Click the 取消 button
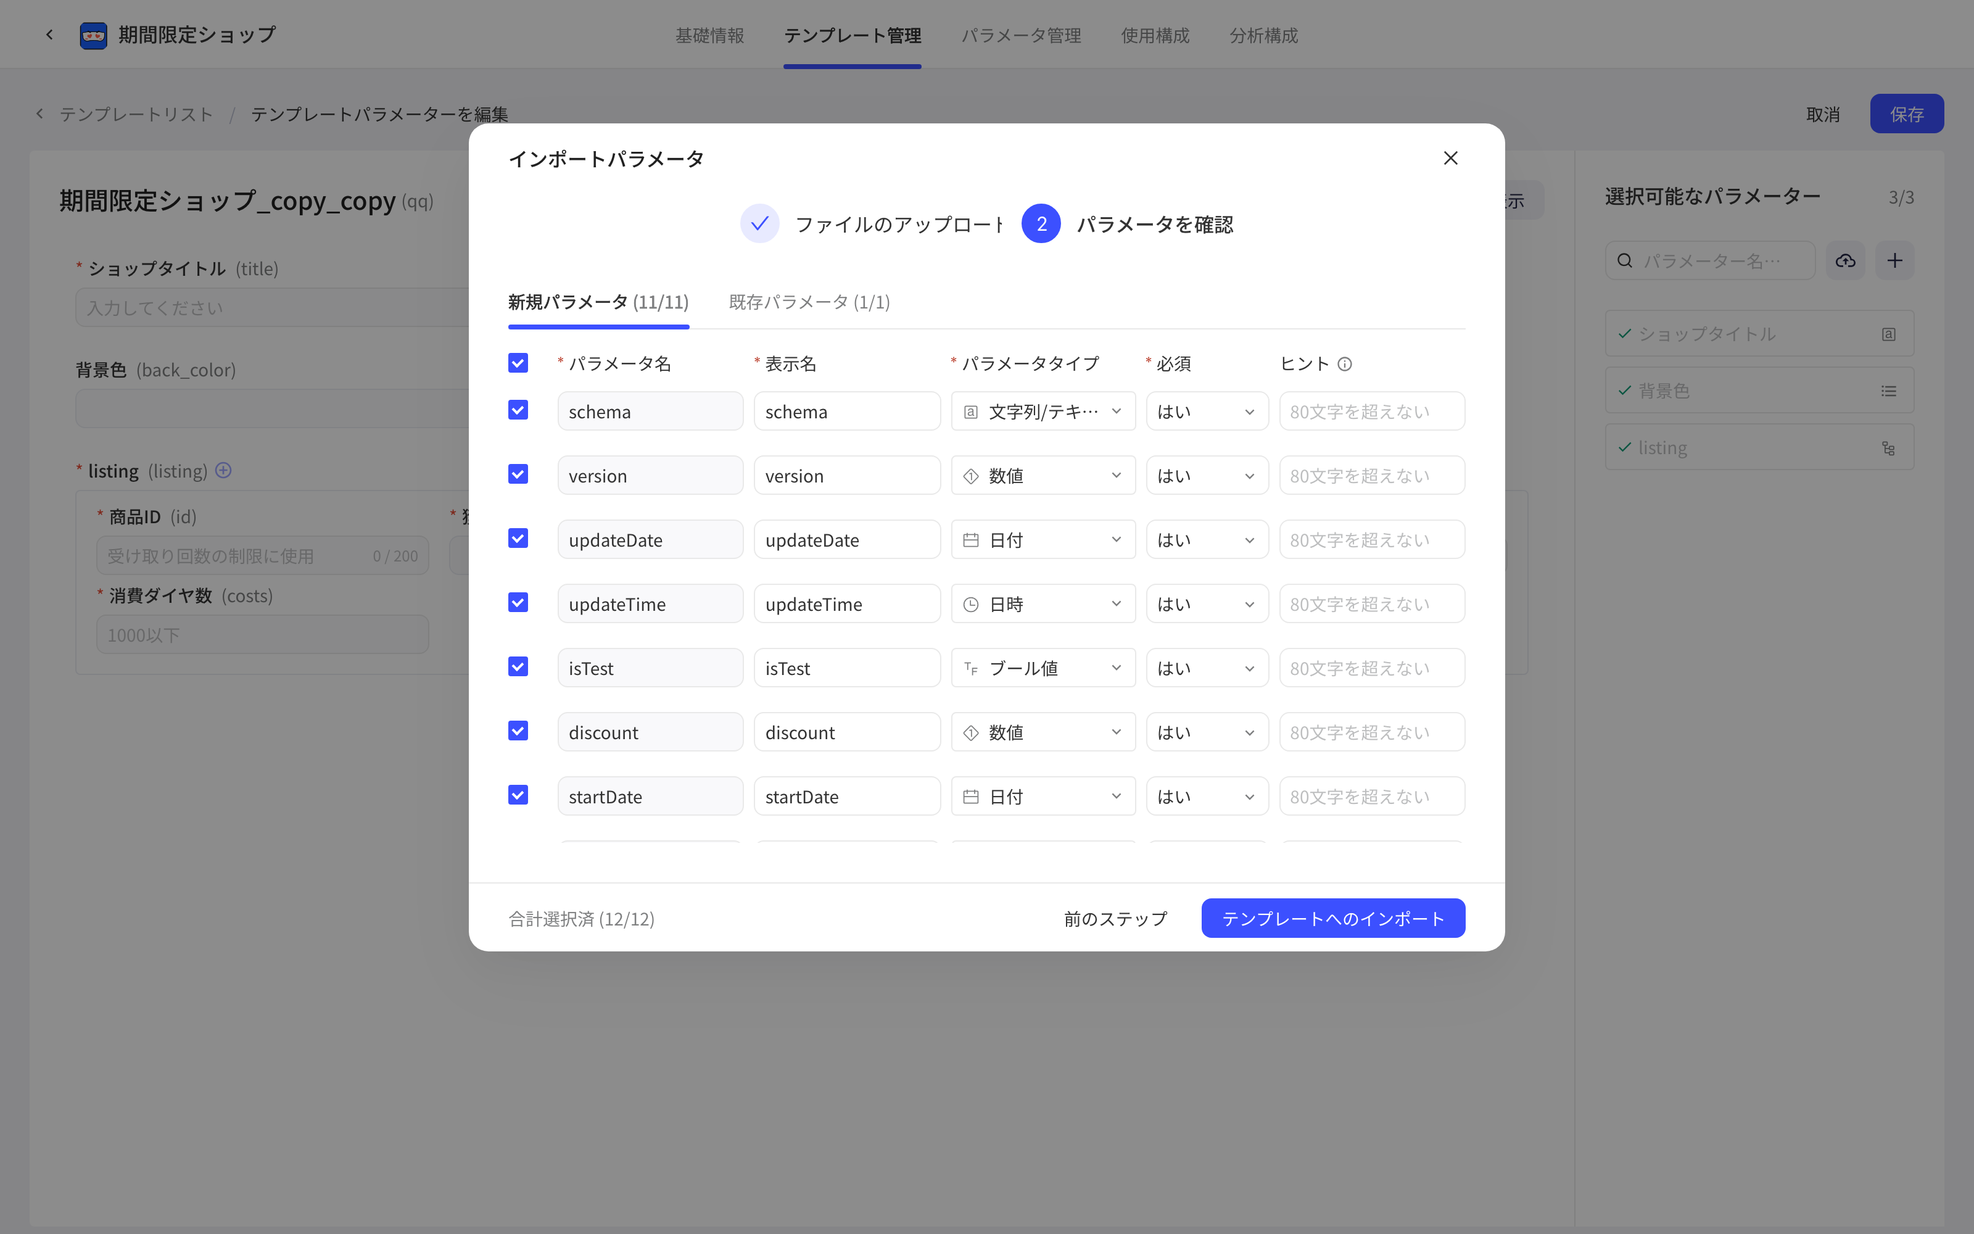 1823,114
